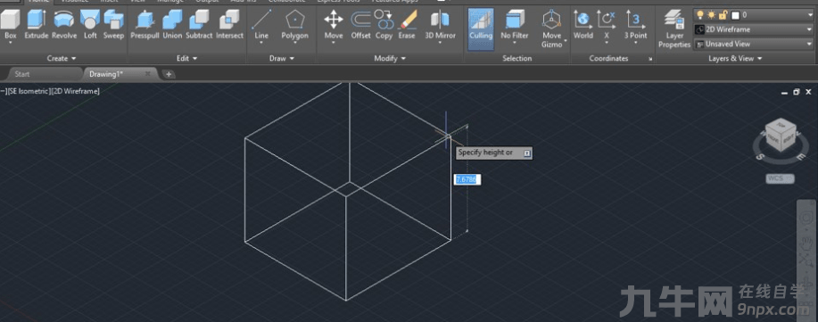Expand the Edit panel
This screenshot has width=818, height=322.
coord(186,59)
